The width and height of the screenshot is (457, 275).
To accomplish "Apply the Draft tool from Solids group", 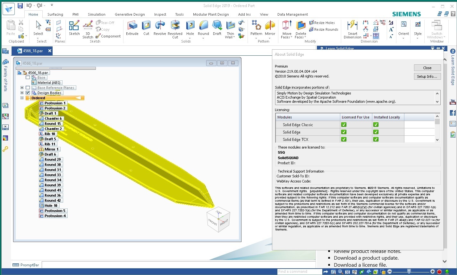I will pyautogui.click(x=217, y=28).
